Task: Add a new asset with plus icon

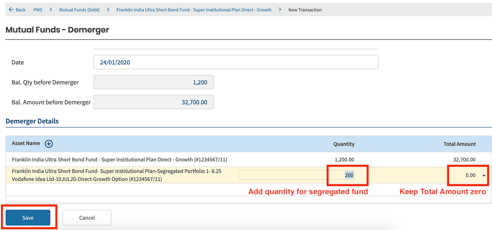Action: pyautogui.click(x=49, y=144)
